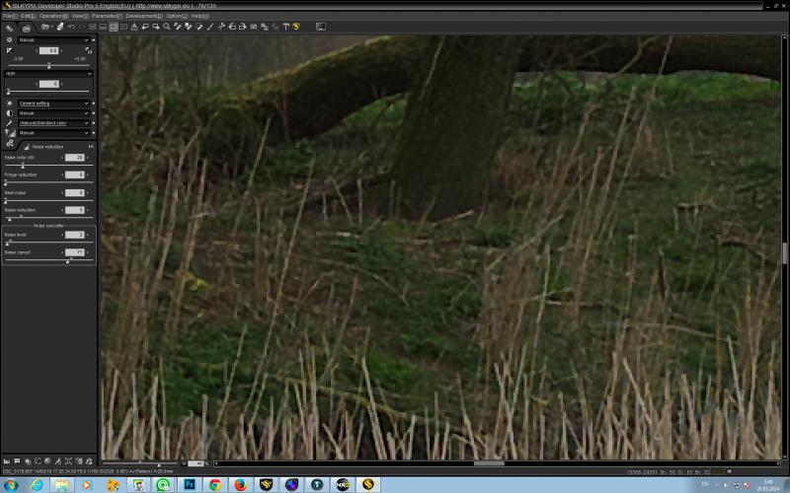
Task: Click the horizontal scrollbar thumb under preview
Action: [489, 463]
